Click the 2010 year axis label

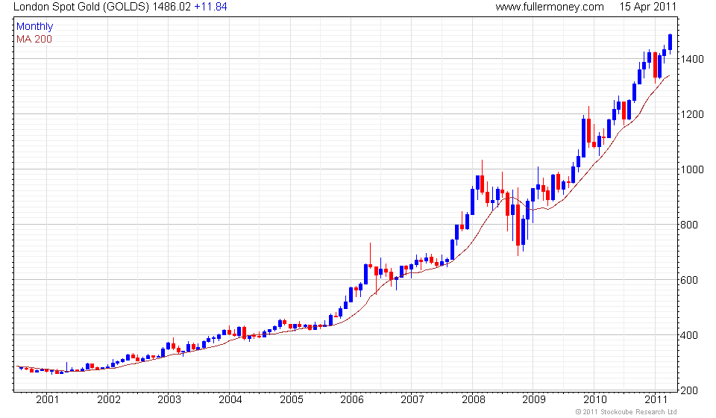(x=595, y=400)
